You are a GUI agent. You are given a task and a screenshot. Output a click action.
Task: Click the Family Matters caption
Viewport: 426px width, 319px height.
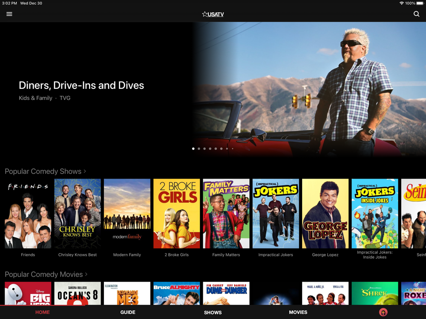[x=226, y=255]
